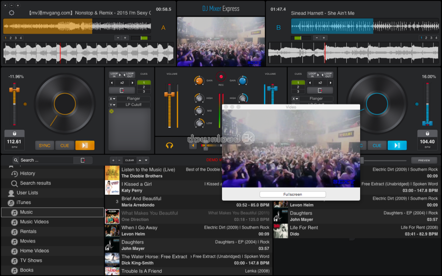This screenshot has height=276, width=442.
Task: Adjust the MID EQ knob on deck A
Action: [x=199, y=111]
